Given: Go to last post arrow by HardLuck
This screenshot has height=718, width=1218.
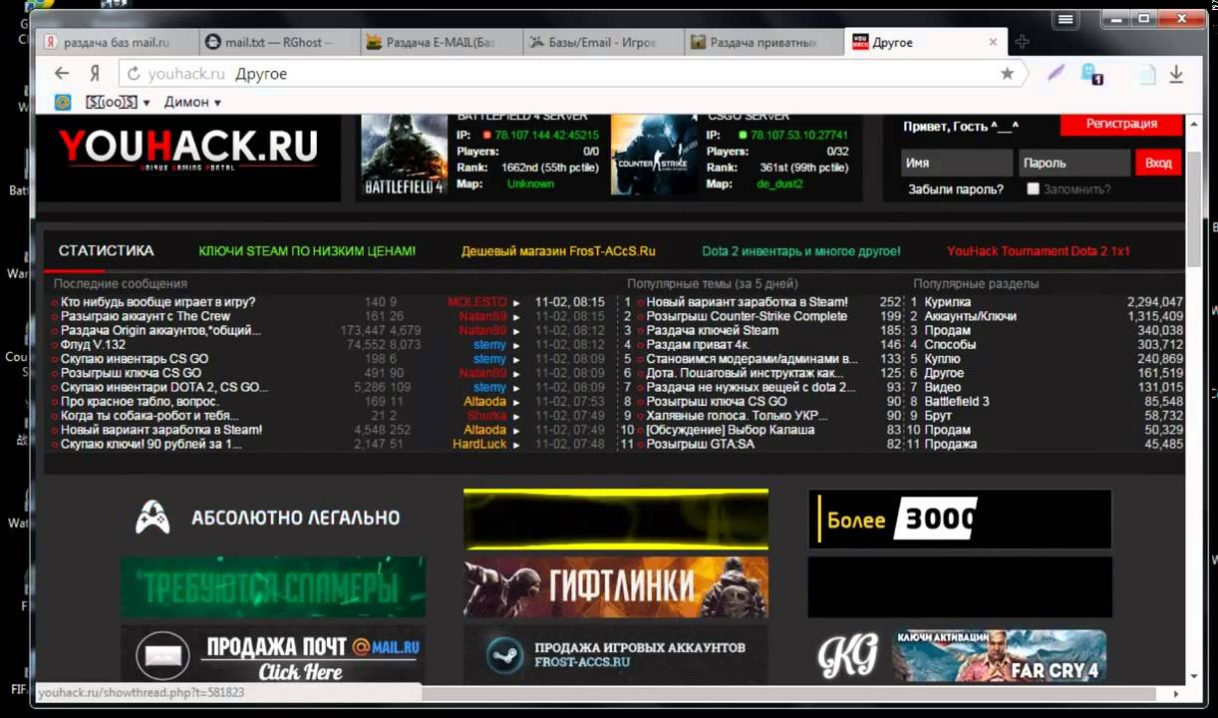Looking at the screenshot, I should coord(516,444).
